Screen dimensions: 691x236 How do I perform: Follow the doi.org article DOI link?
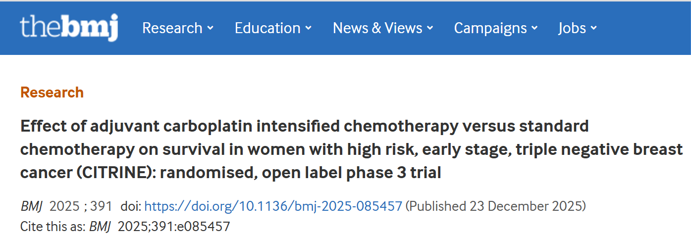[273, 206]
